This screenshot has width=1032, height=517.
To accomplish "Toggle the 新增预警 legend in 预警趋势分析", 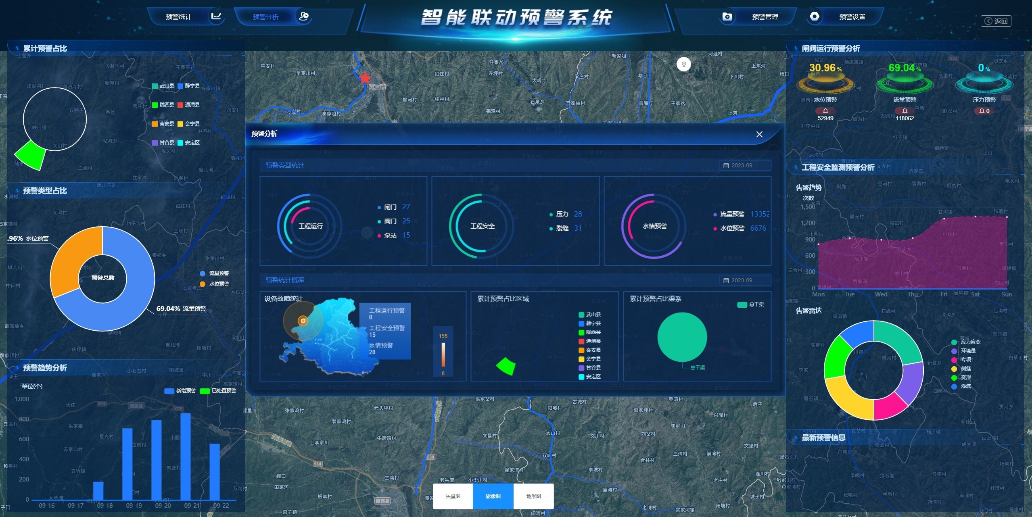I will (x=177, y=390).
